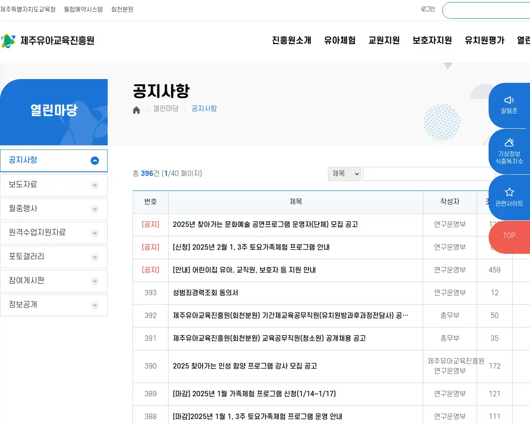Expand the 참여게시판 sidebar chevron
This screenshot has height=424, width=530.
(x=95, y=281)
